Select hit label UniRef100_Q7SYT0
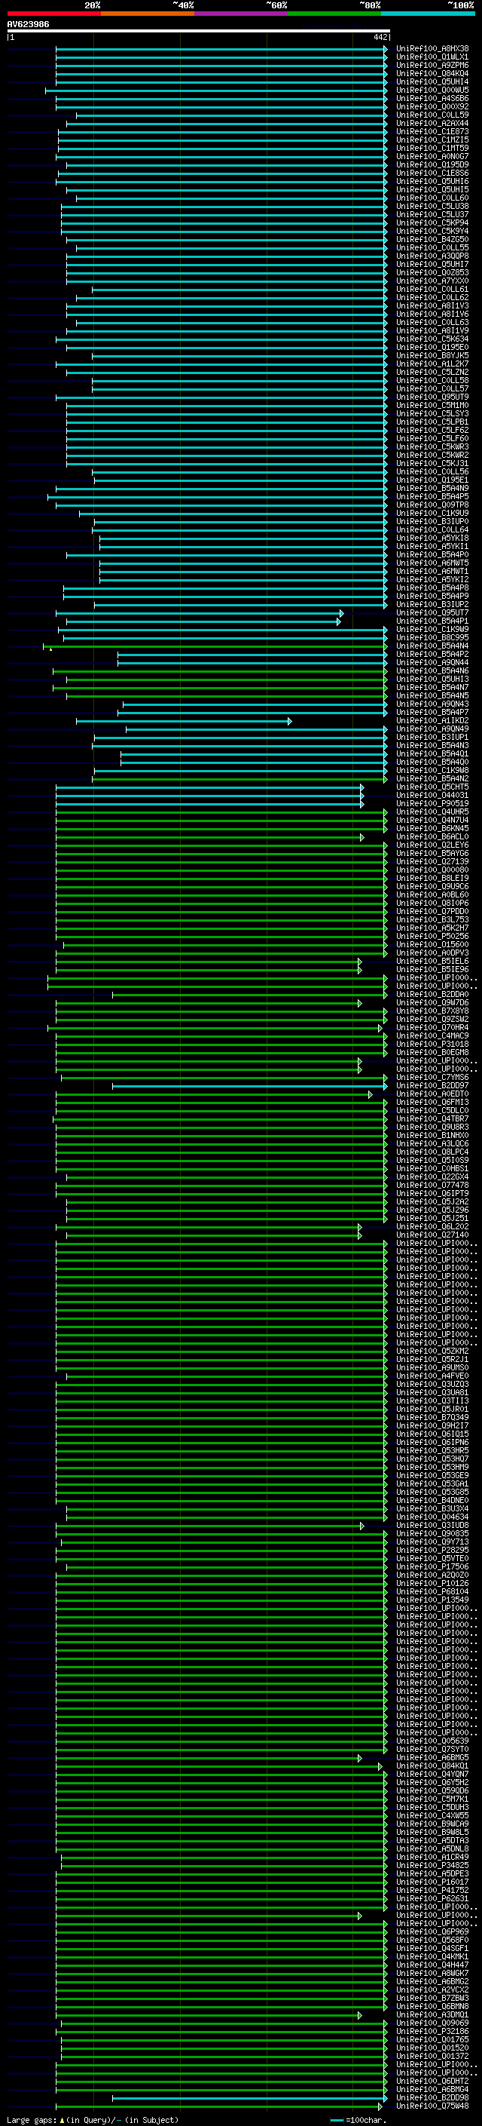The height and width of the screenshot is (2126, 482). (x=432, y=1750)
